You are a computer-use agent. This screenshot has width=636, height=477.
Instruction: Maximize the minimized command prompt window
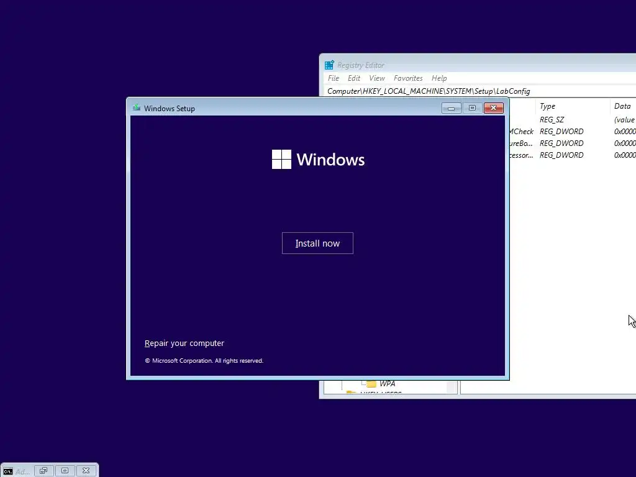tap(65, 471)
